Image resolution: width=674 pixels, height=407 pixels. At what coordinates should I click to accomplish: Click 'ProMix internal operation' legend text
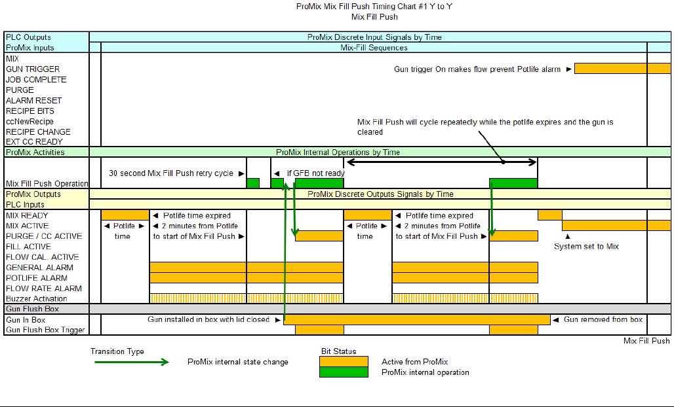click(425, 372)
